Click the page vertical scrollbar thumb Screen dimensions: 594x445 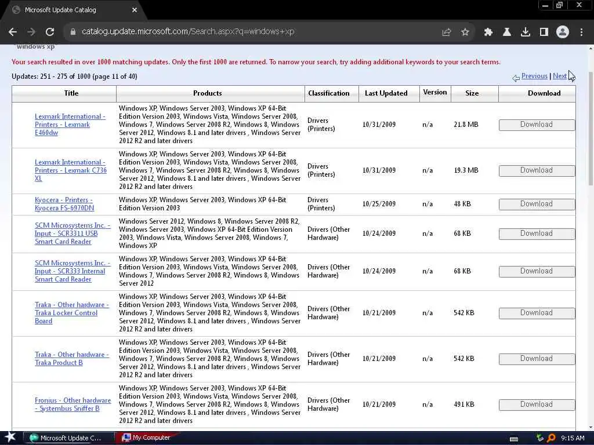click(591, 129)
